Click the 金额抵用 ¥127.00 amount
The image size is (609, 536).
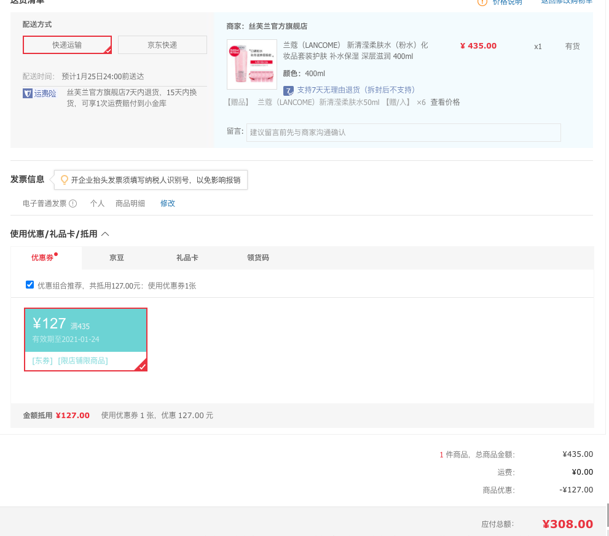point(73,415)
